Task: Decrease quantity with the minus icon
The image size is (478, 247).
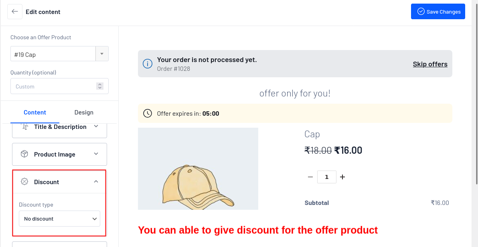Action: [x=310, y=177]
